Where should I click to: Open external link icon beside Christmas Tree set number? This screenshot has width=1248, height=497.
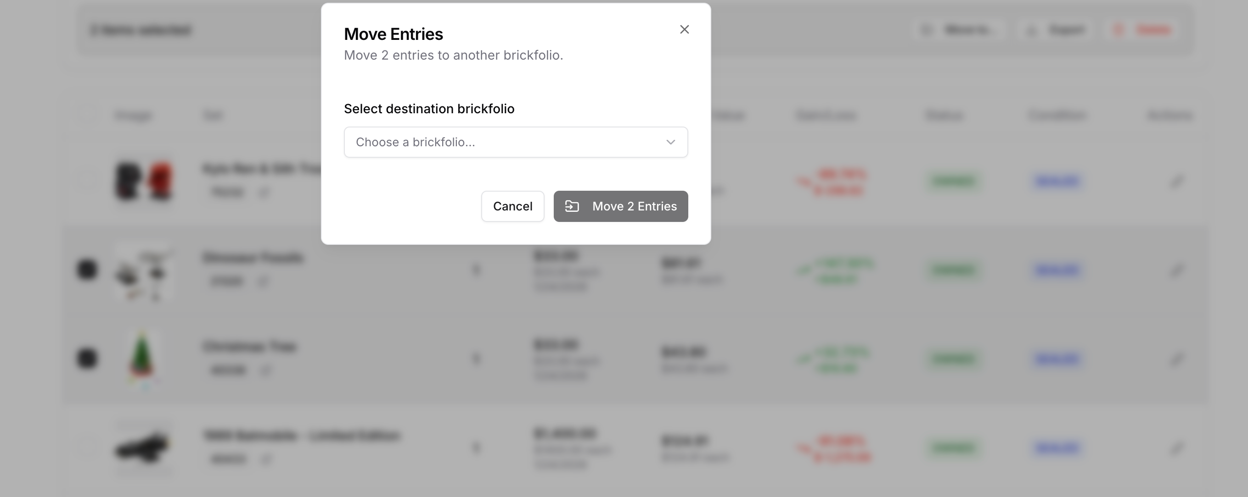pyautogui.click(x=265, y=370)
